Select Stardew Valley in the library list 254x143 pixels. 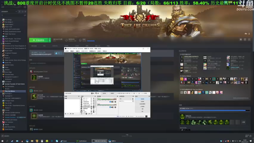9,65
